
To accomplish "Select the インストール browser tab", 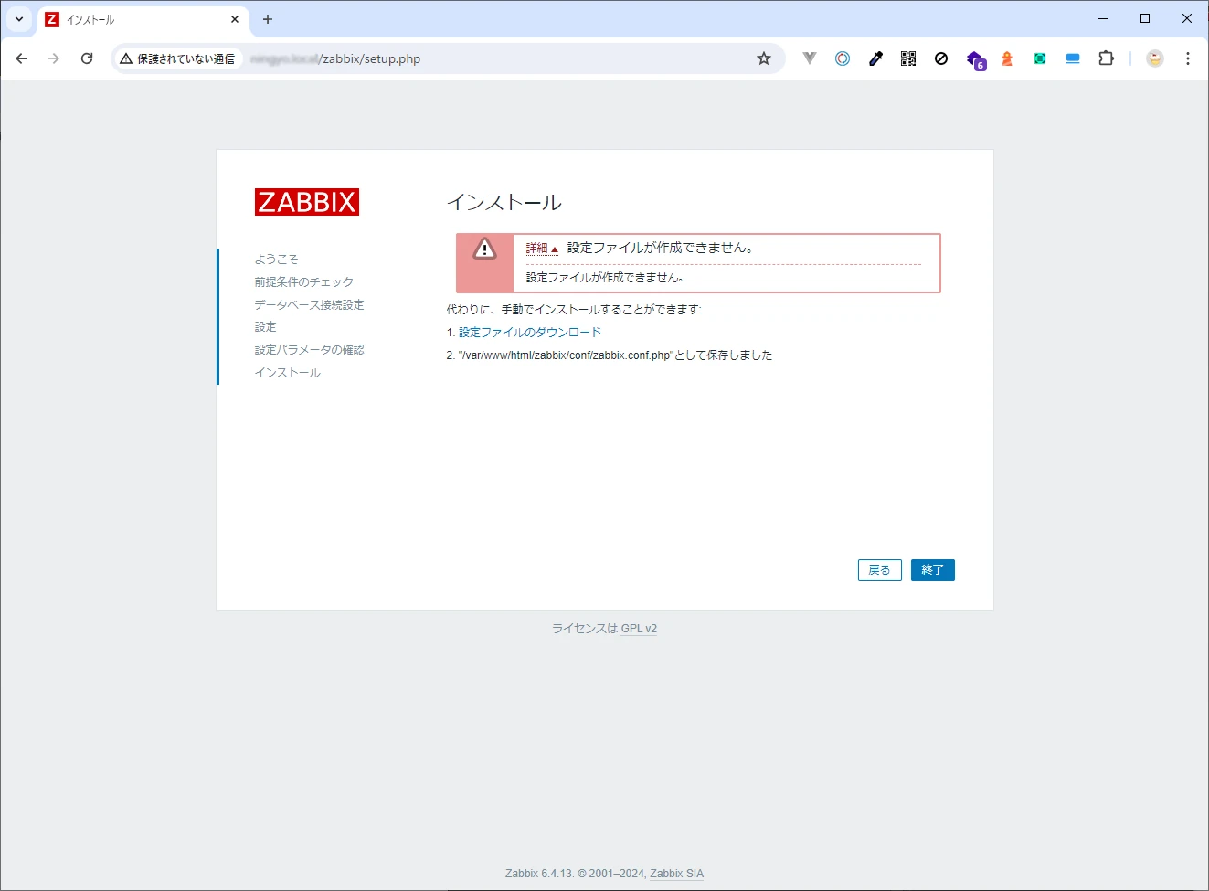I will [x=142, y=19].
